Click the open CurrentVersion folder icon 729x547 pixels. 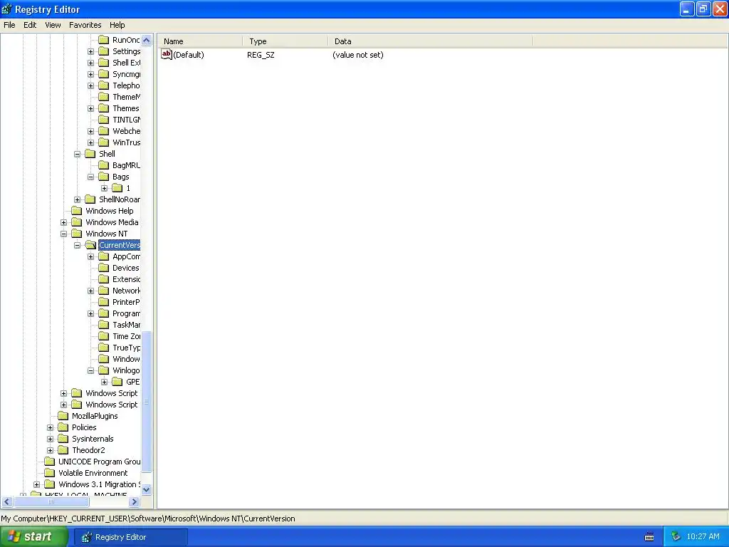(90, 245)
